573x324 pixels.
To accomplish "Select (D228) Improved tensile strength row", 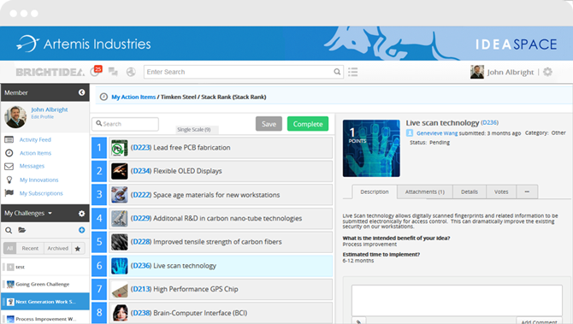I will coord(221,242).
